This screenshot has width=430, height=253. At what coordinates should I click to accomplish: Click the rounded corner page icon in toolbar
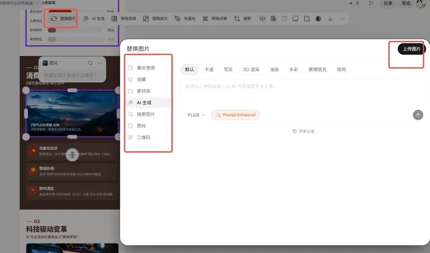(307, 19)
